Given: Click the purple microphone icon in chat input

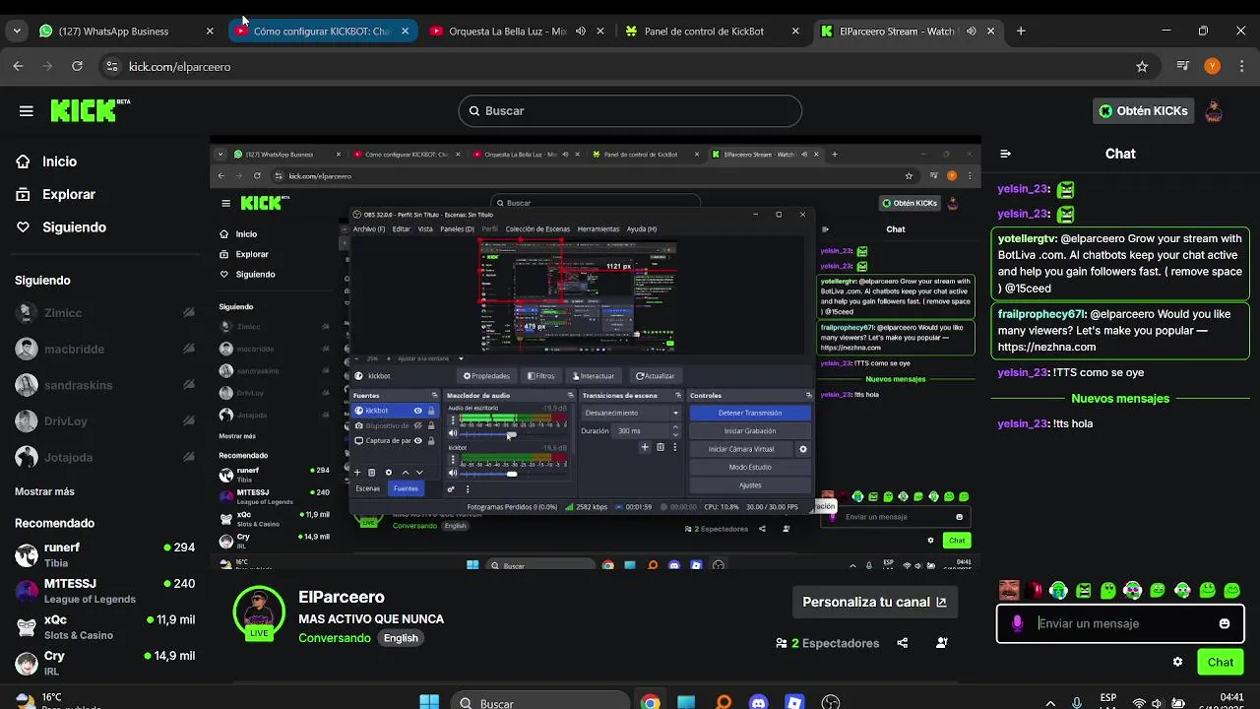Looking at the screenshot, I should 1017,623.
